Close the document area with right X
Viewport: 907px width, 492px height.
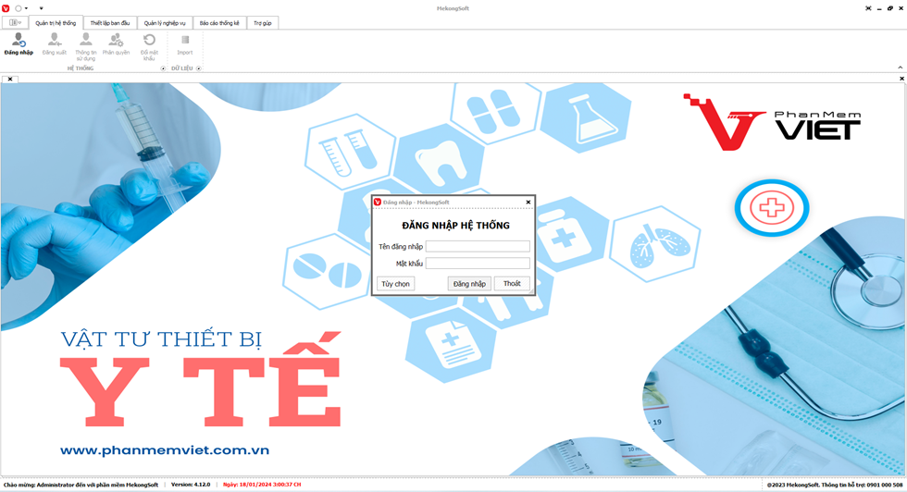pos(901,79)
